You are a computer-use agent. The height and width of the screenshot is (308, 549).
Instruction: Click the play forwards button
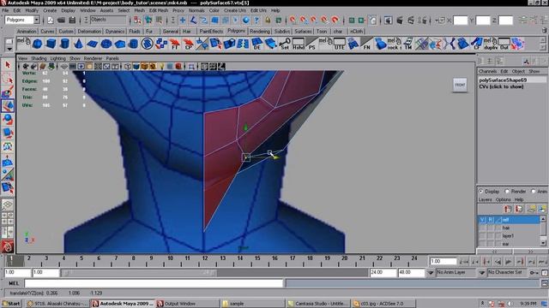coord(509,262)
